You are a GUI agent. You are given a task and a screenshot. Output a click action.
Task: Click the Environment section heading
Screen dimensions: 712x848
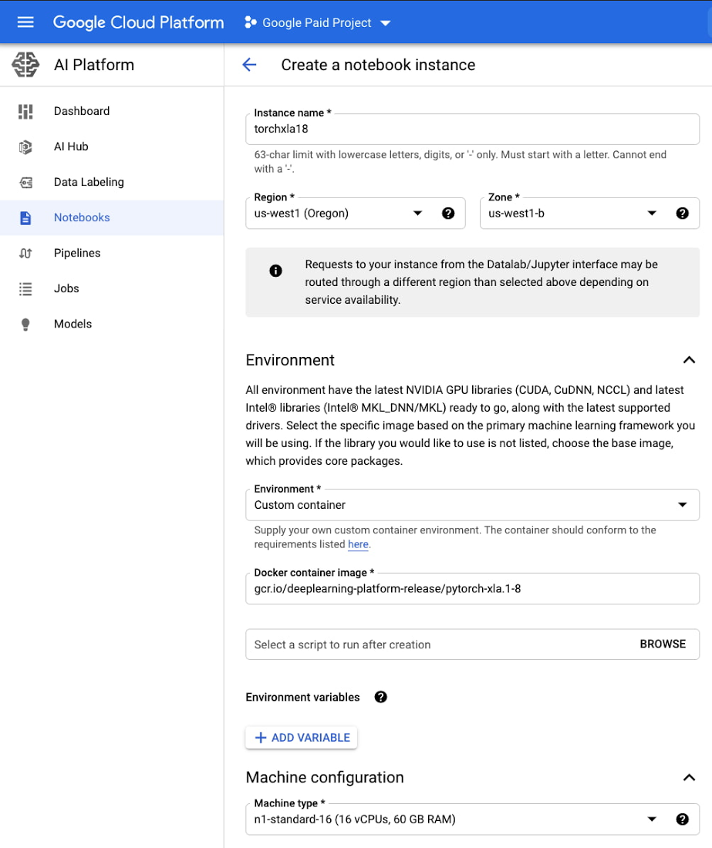pos(290,360)
